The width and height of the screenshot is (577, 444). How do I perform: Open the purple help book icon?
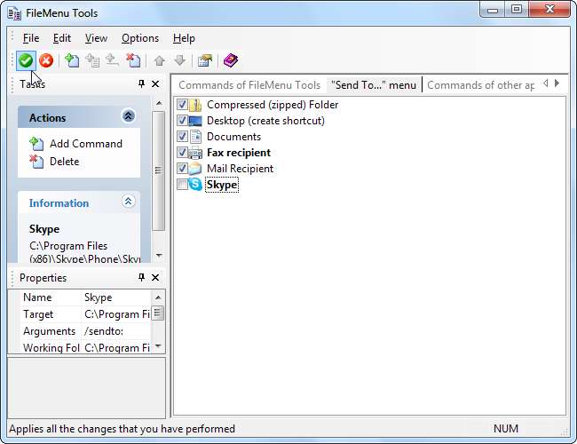[x=231, y=60]
